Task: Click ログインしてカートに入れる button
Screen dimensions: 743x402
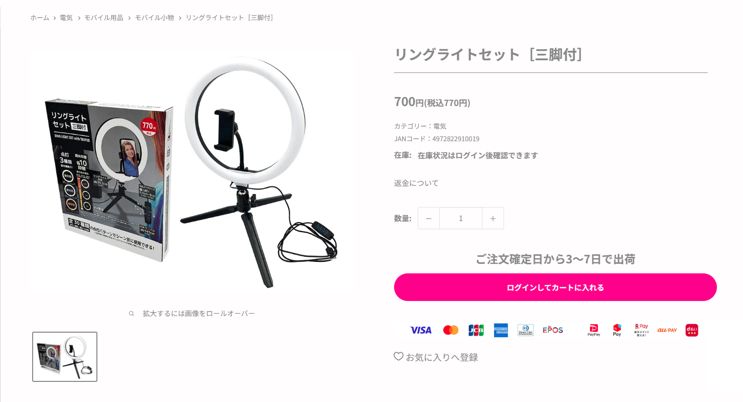Action: point(555,287)
